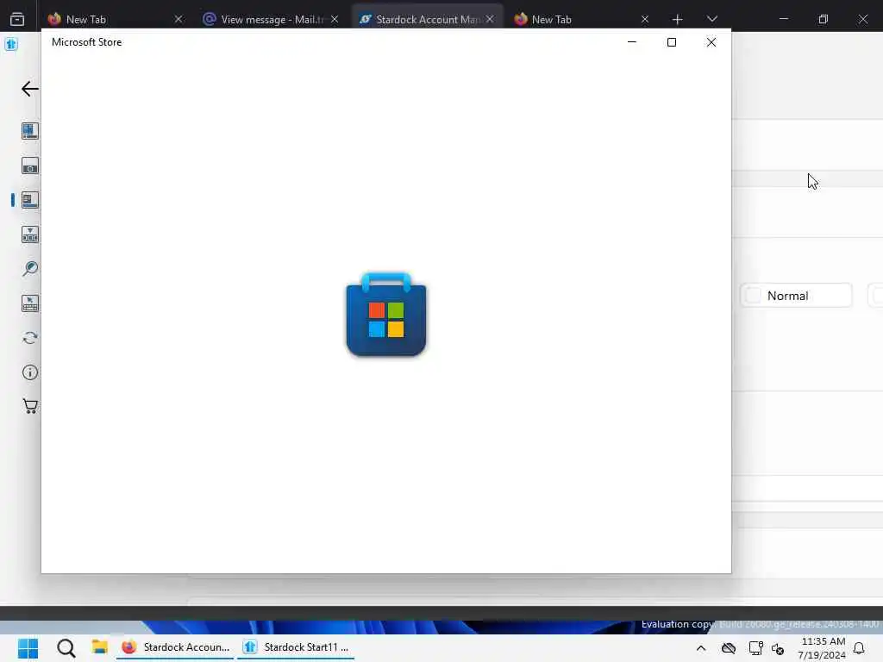Screen dimensions: 883x662
Task: Minimize the Microsoft Store window
Action: tap(632, 42)
